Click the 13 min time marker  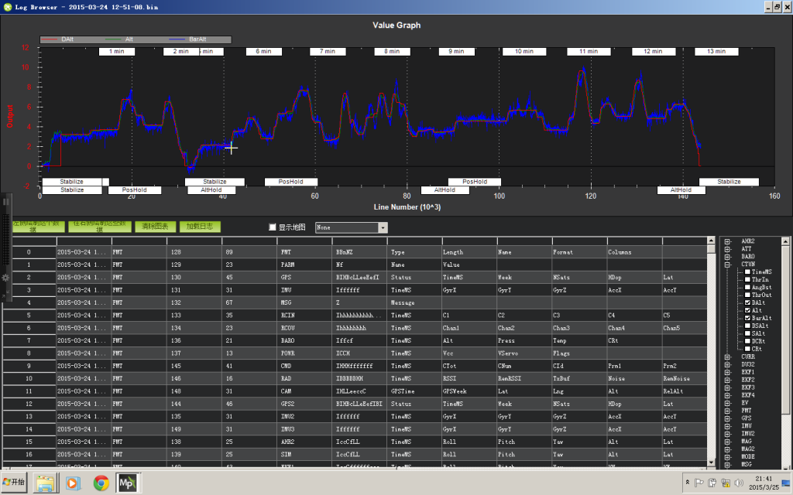tap(716, 52)
